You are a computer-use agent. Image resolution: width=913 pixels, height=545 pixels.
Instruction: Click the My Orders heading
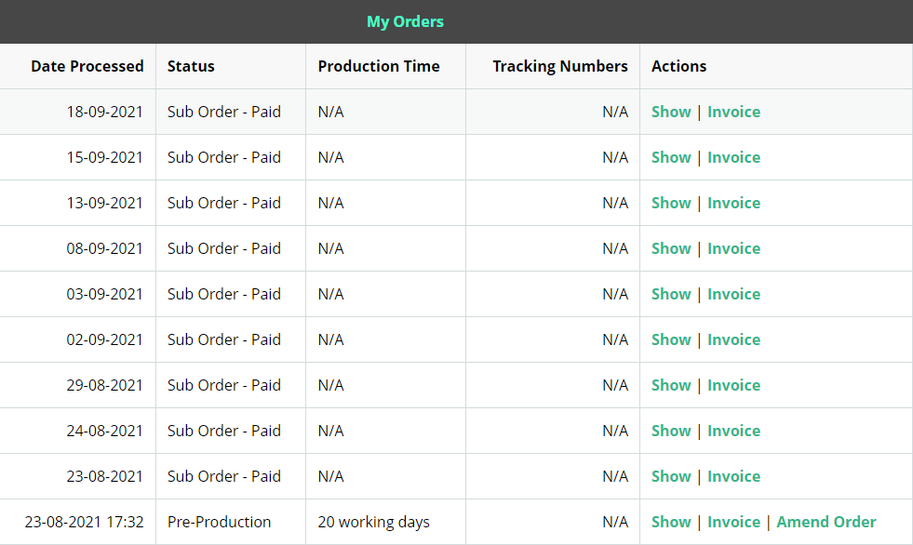[x=405, y=21]
